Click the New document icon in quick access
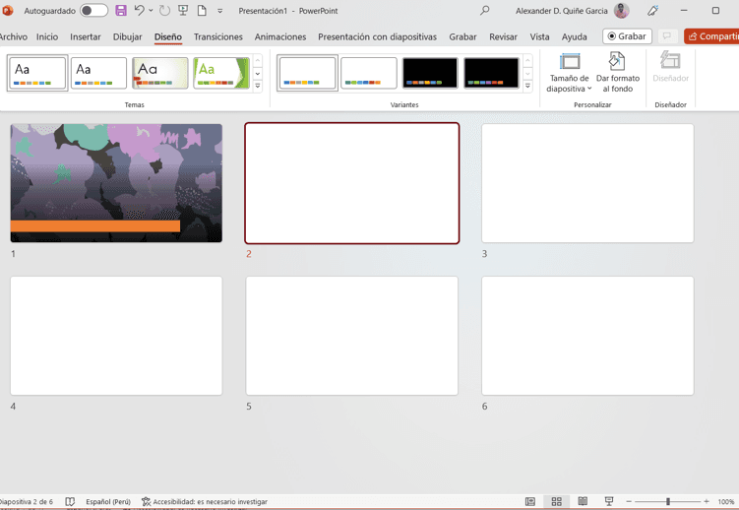The height and width of the screenshot is (510, 739). tap(202, 11)
